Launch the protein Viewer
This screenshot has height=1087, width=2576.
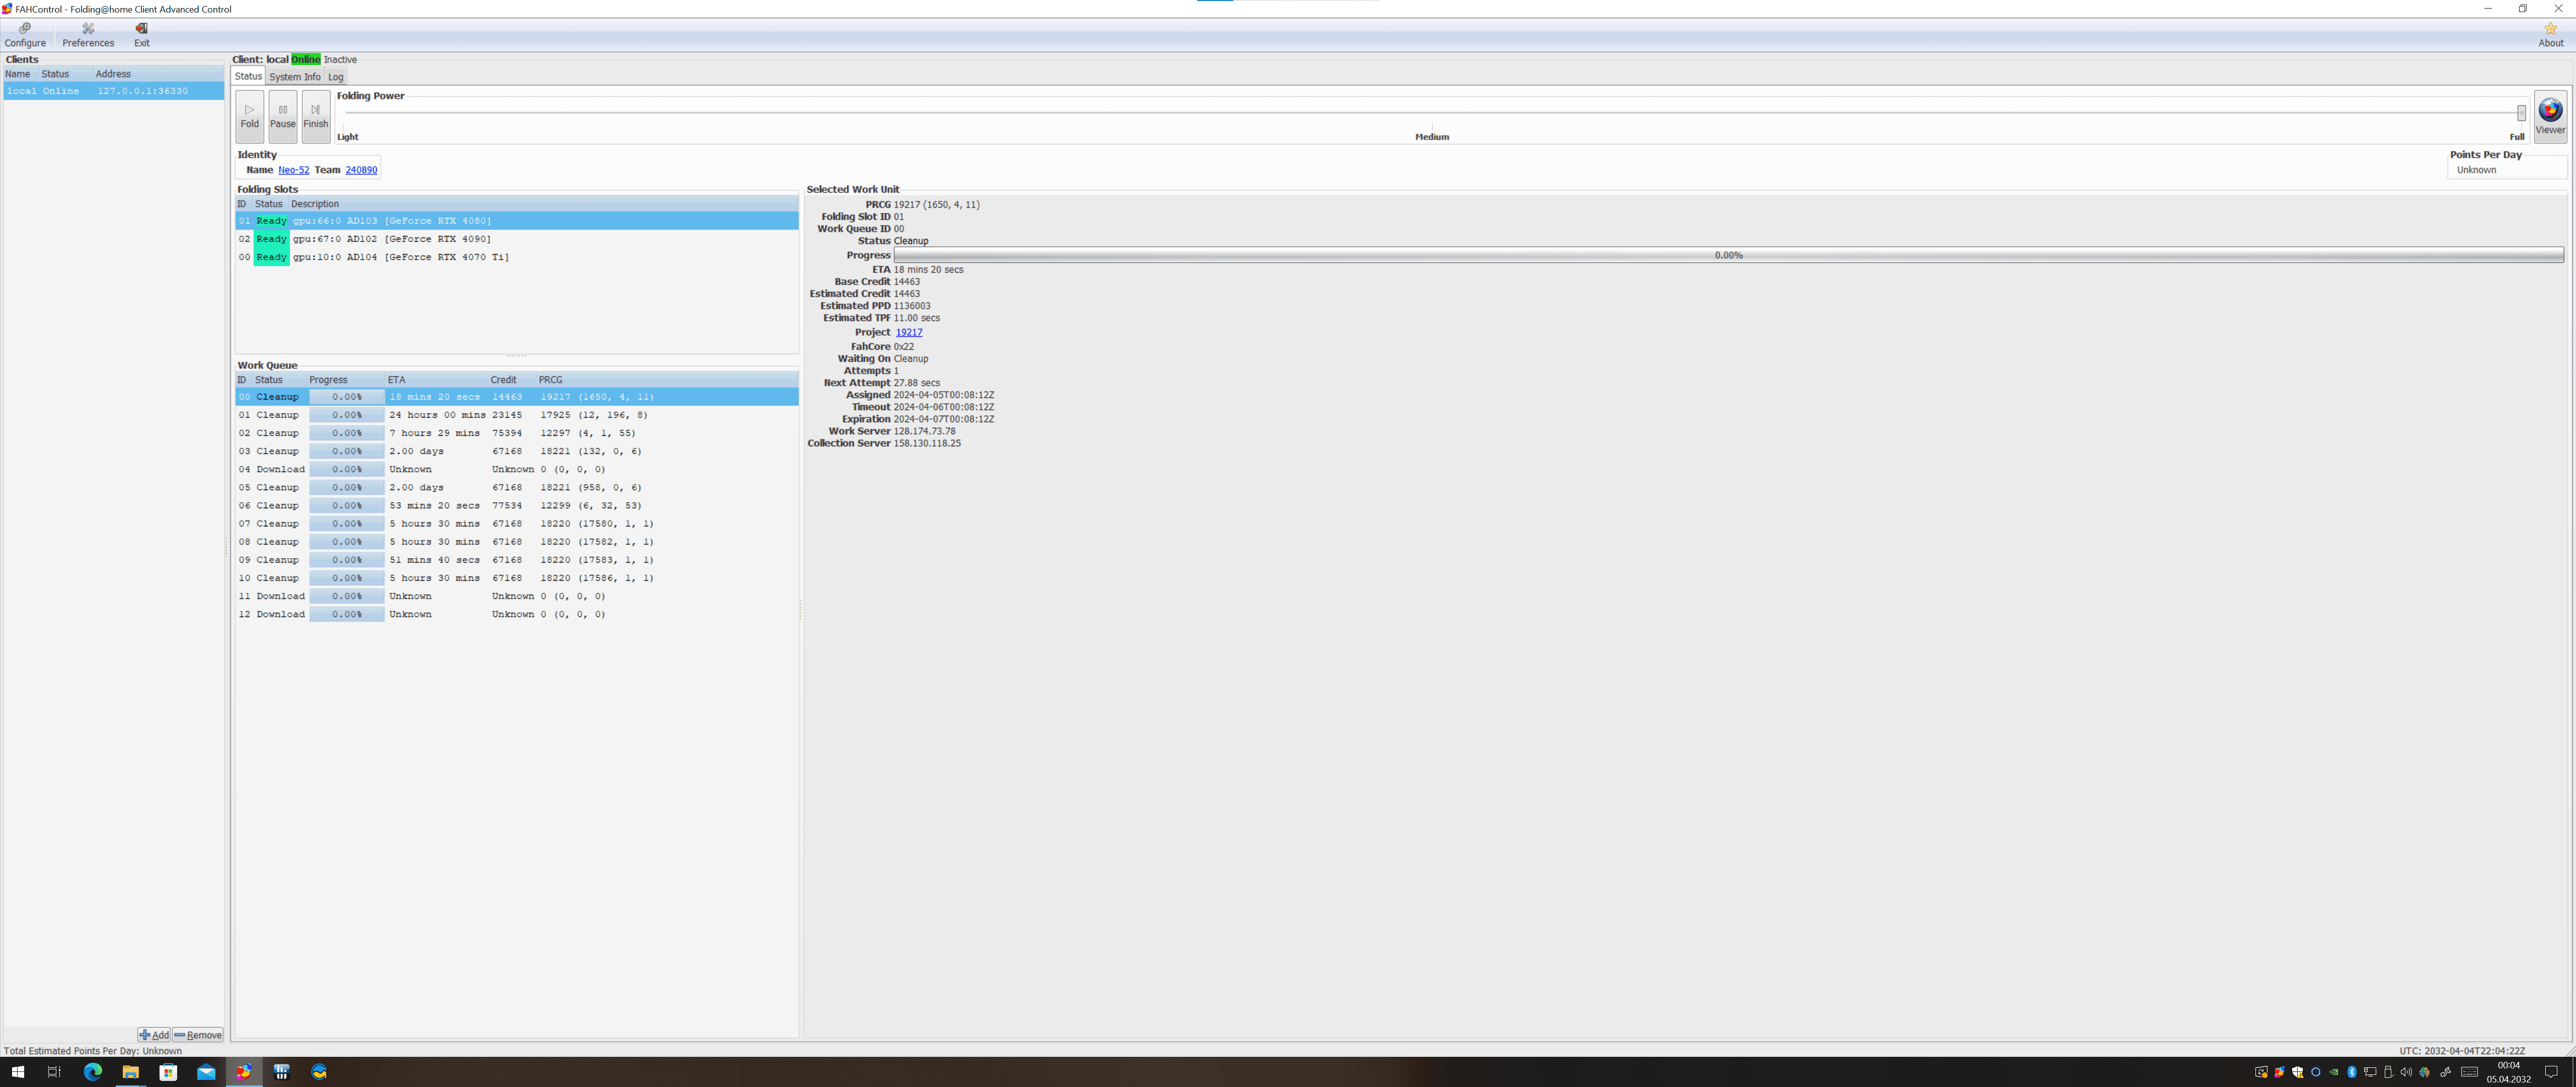pyautogui.click(x=2550, y=116)
